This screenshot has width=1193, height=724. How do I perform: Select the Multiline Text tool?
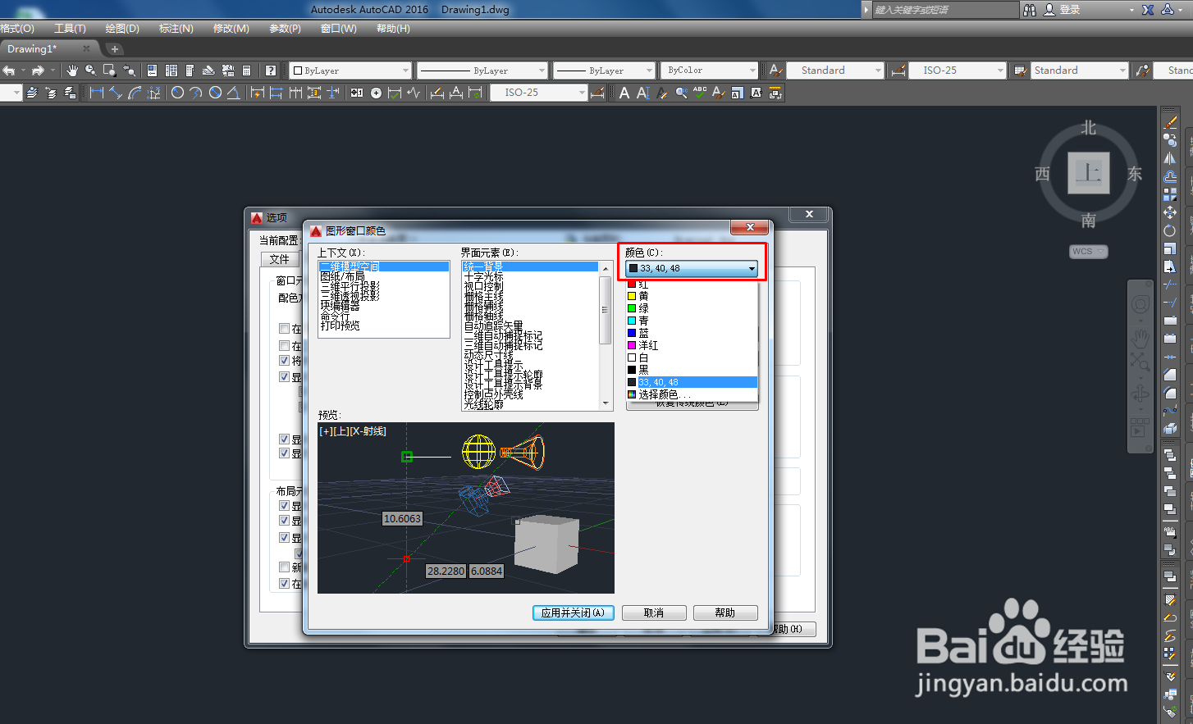[624, 93]
